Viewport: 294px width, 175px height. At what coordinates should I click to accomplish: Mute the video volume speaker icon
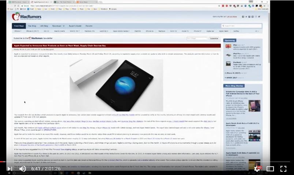[23, 169]
